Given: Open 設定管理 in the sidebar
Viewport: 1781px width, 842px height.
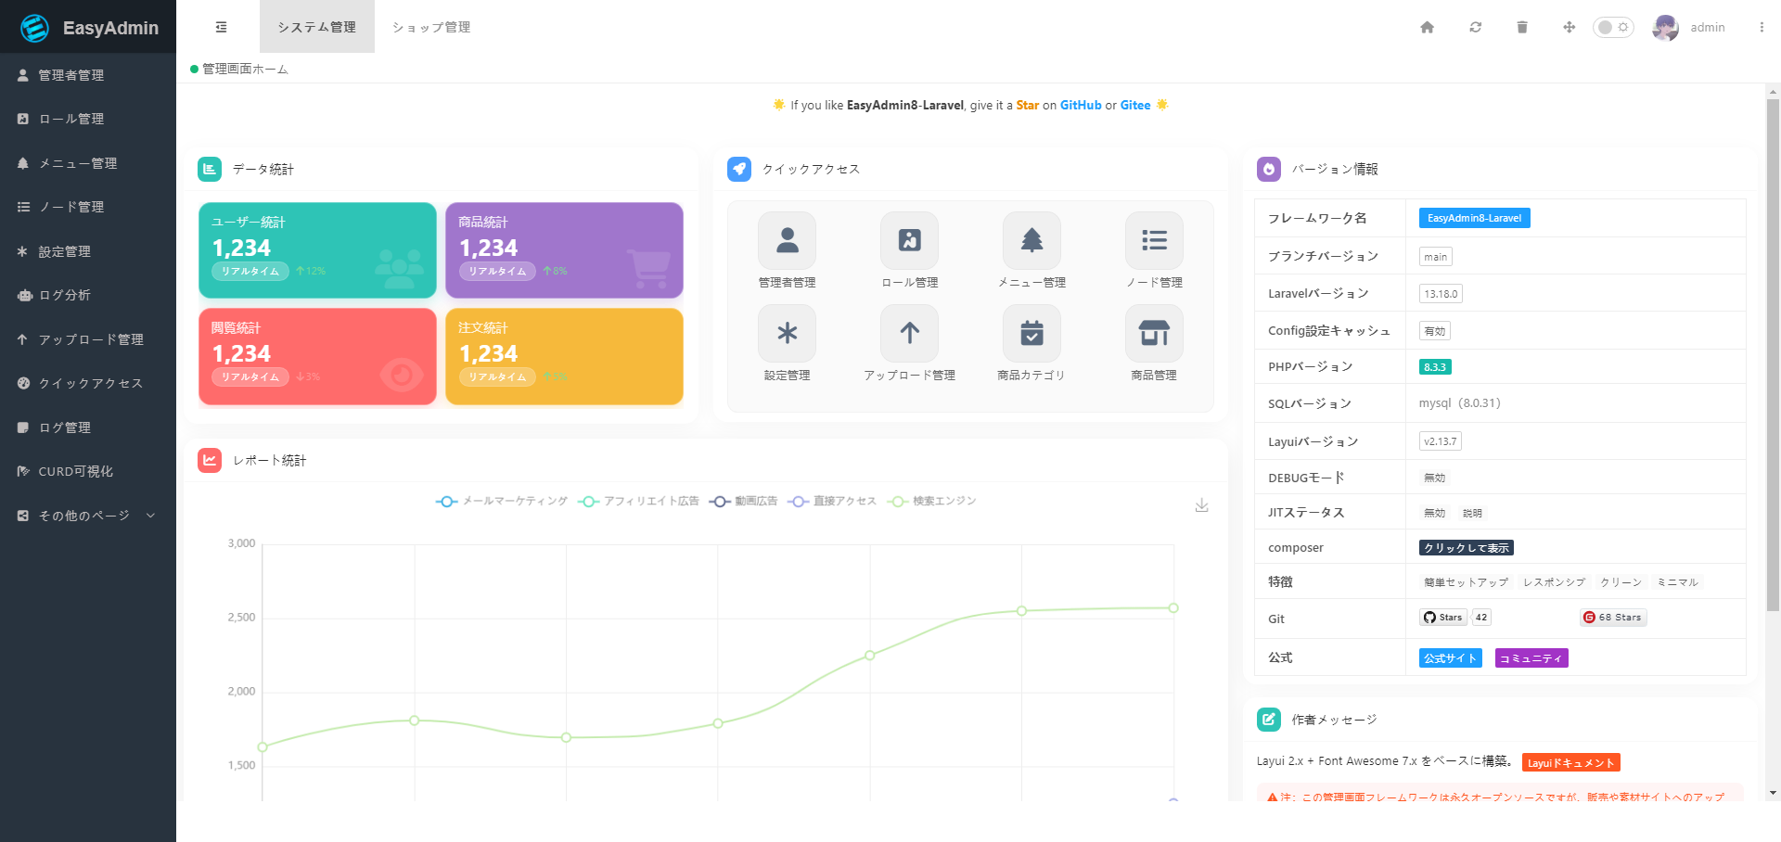Looking at the screenshot, I should pyautogui.click(x=88, y=251).
